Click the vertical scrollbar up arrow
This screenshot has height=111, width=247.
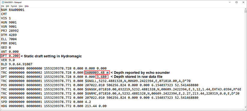[x=245, y=9]
